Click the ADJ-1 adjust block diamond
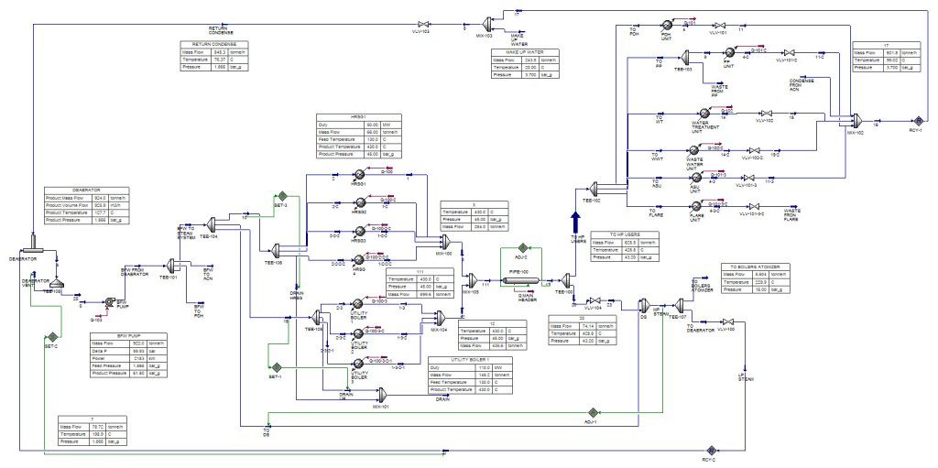 point(592,413)
